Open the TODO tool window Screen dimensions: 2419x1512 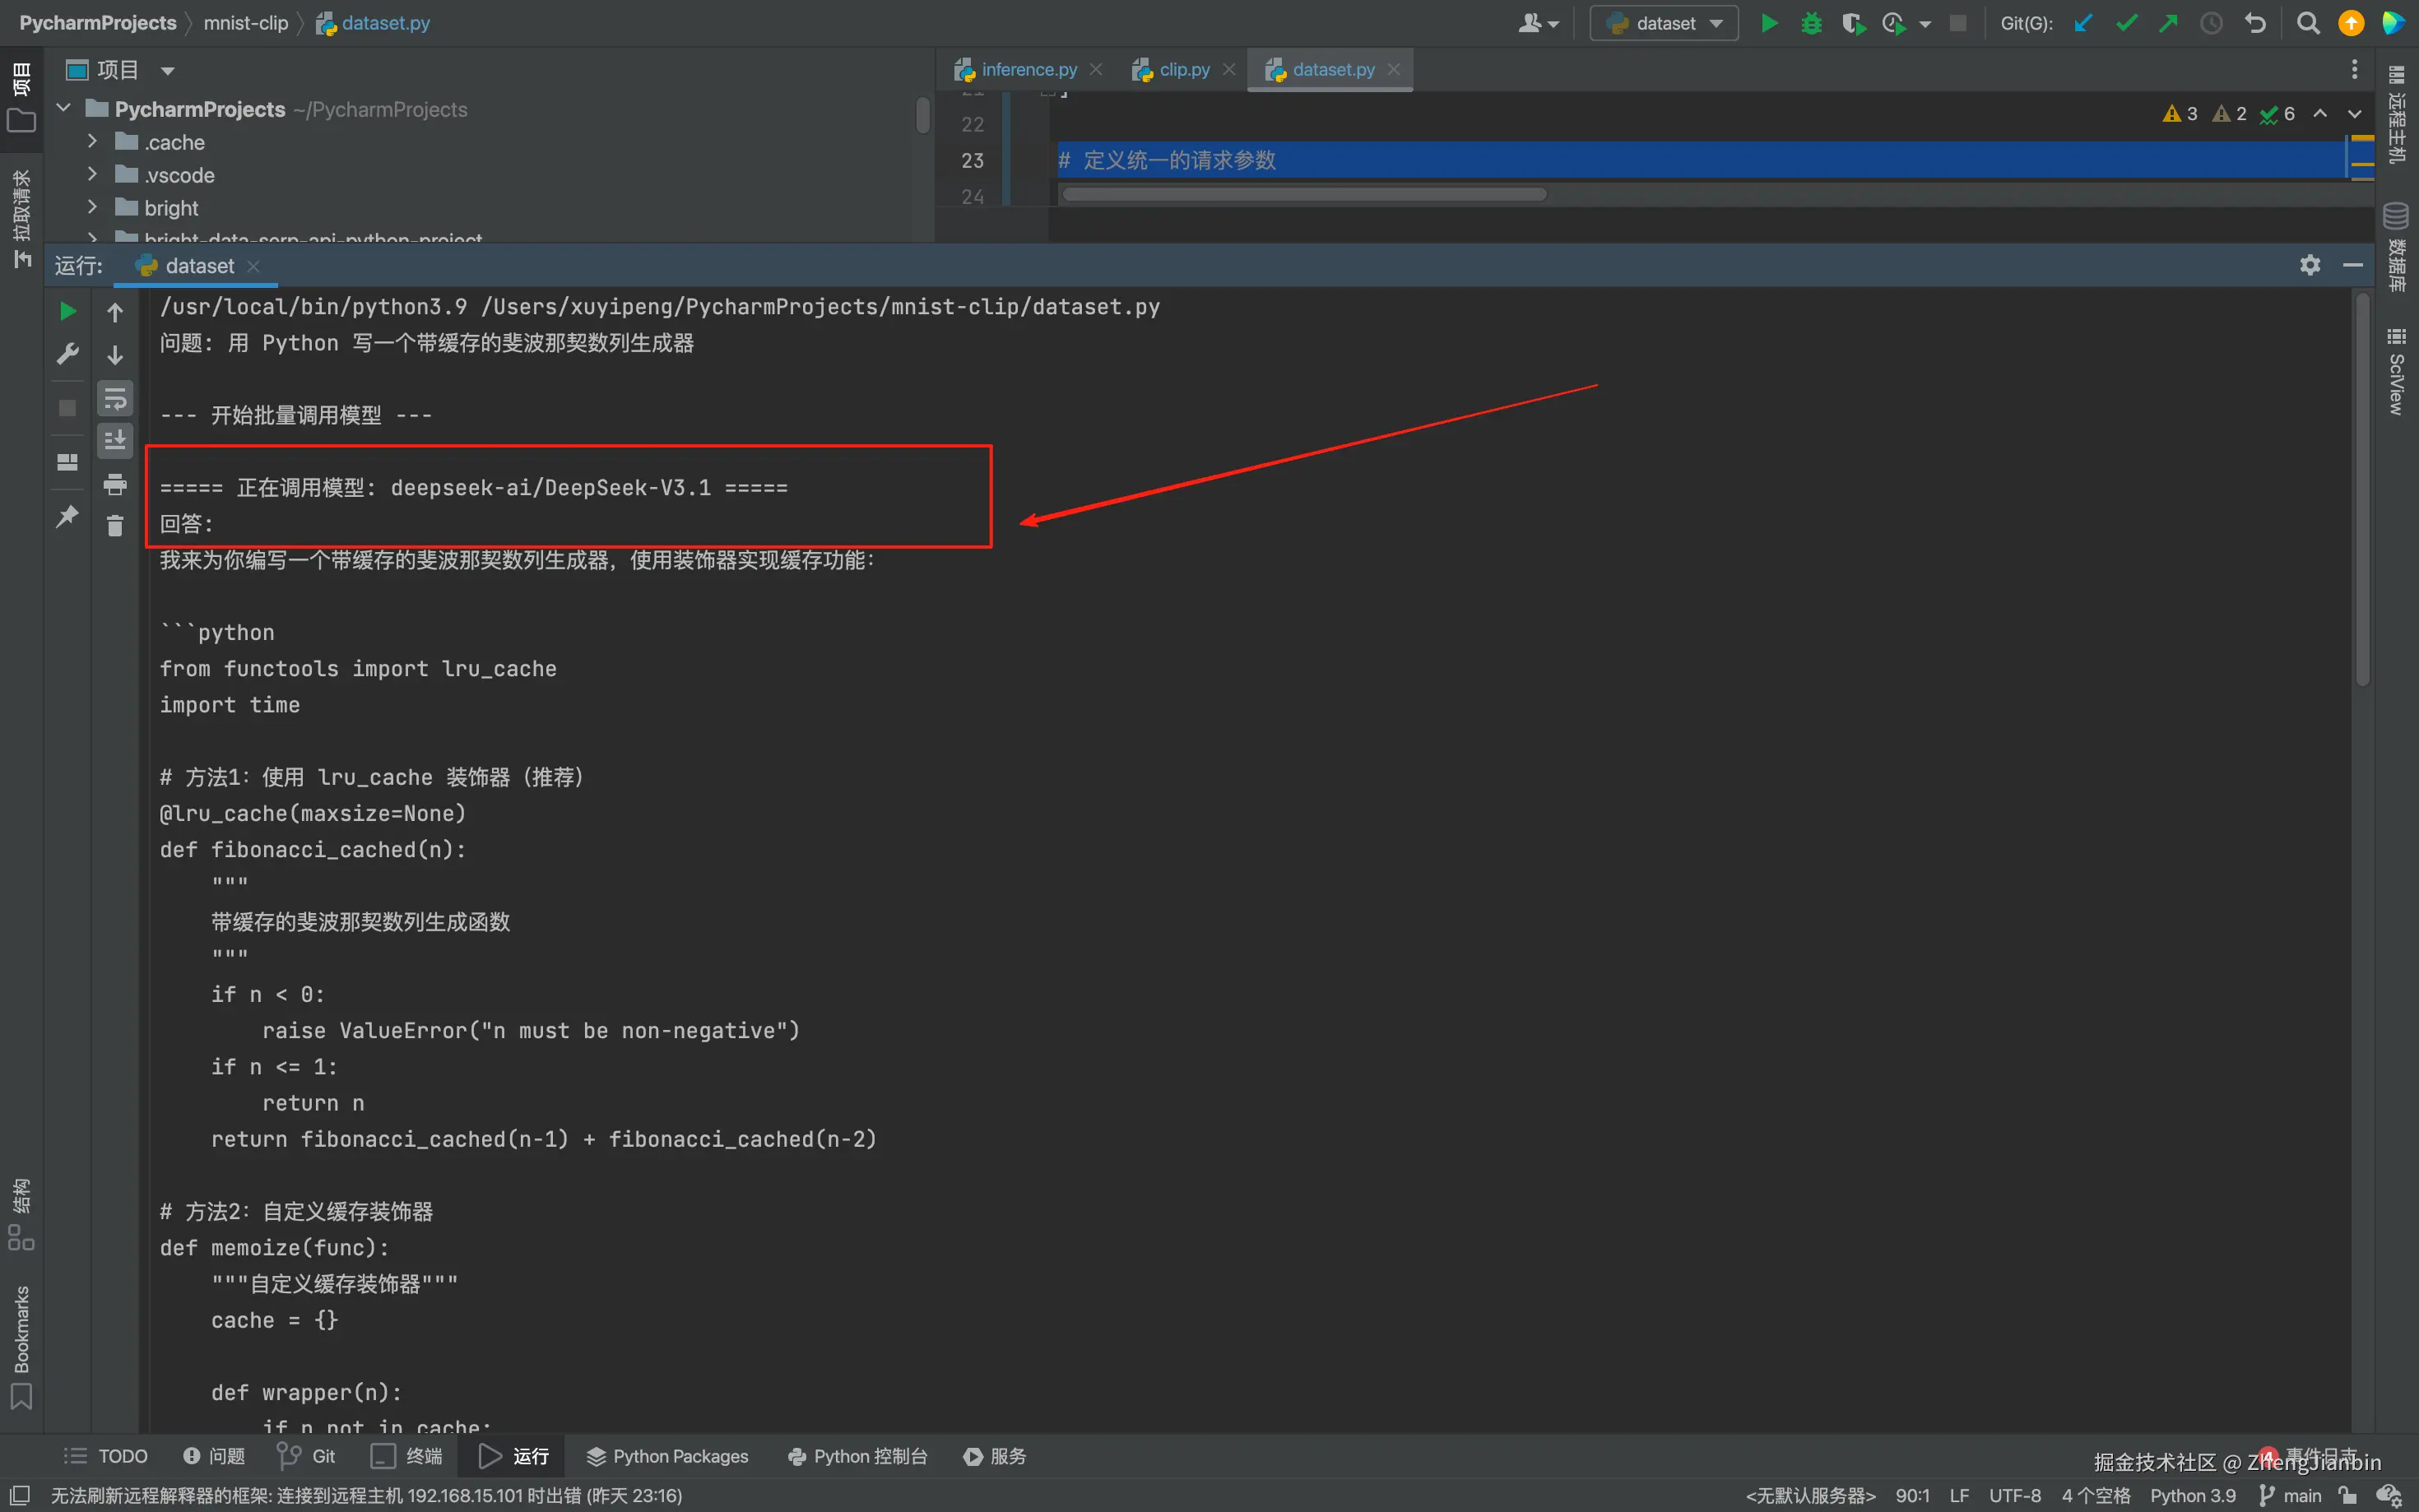coord(106,1456)
